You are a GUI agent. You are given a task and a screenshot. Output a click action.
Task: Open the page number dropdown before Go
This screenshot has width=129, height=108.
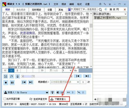(71, 70)
